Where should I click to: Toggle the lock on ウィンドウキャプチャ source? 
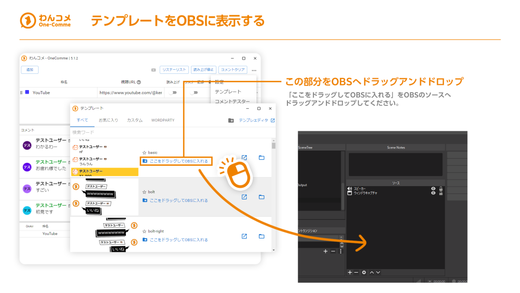[441, 193]
